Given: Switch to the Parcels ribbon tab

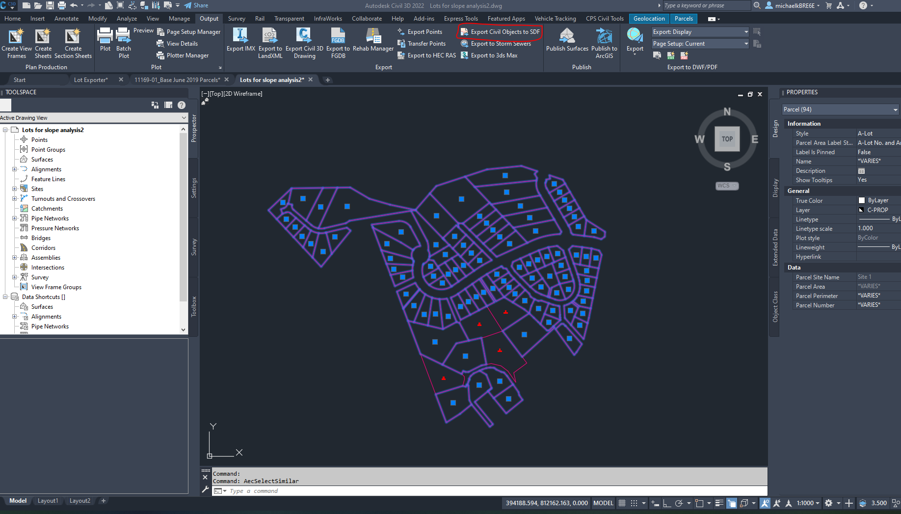Looking at the screenshot, I should point(684,19).
